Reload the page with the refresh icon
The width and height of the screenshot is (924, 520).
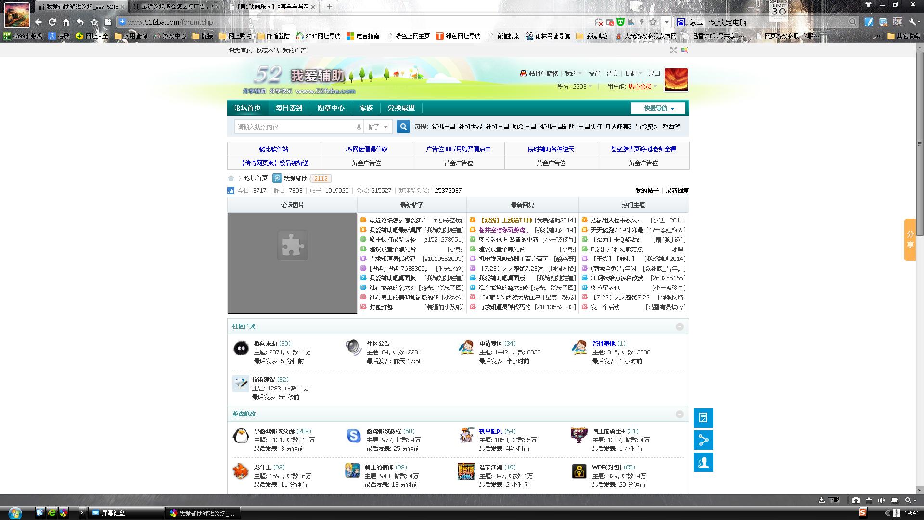(52, 22)
